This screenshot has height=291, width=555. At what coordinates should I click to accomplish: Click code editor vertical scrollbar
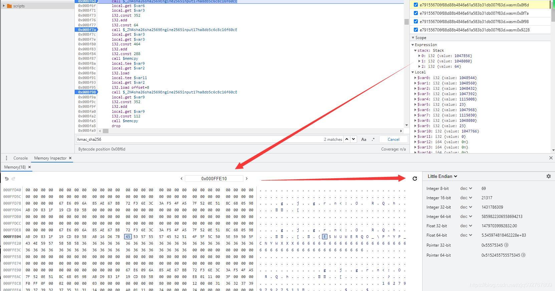tap(406, 22)
